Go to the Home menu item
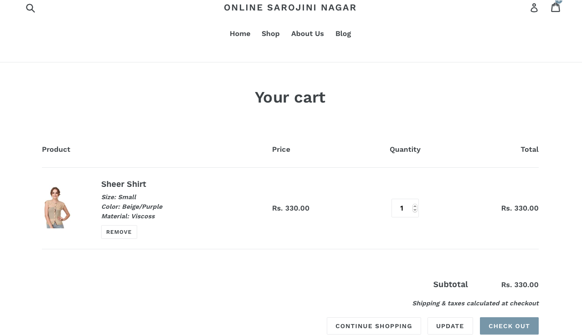The image size is (582, 335). pos(240,34)
